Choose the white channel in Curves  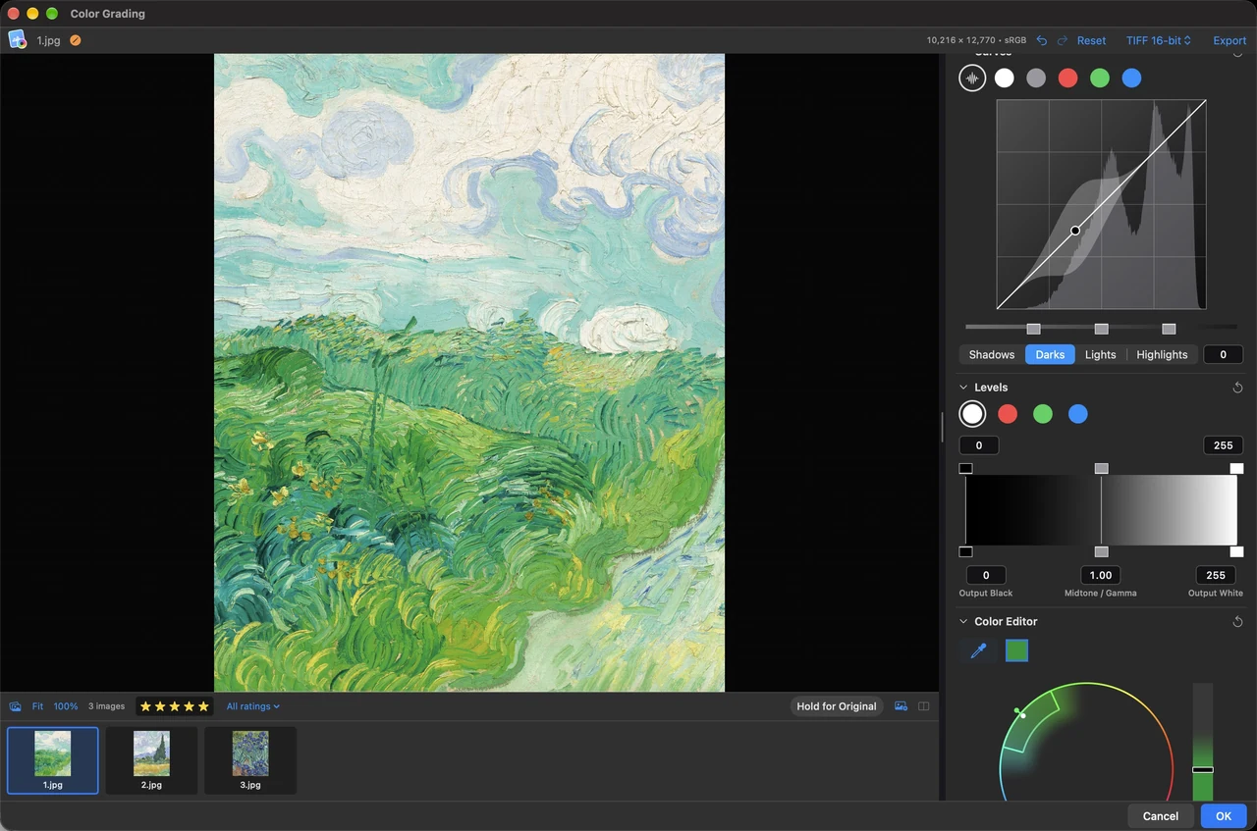click(1004, 78)
